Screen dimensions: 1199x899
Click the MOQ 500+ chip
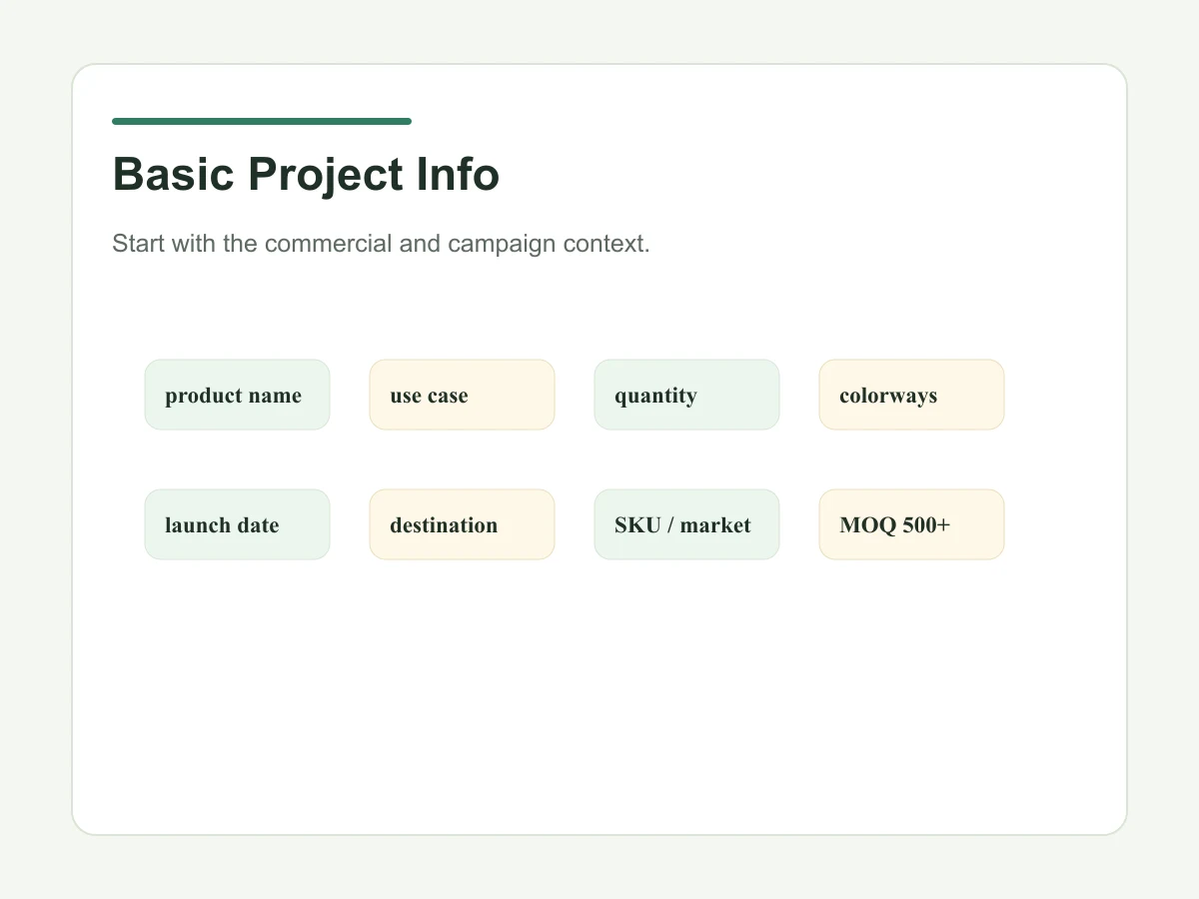(x=911, y=524)
